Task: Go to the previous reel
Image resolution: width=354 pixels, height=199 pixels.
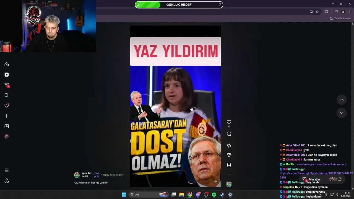Action: 342,100
